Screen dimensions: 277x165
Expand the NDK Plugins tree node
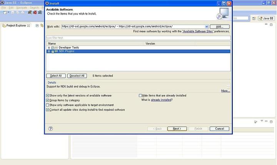coord(49,52)
